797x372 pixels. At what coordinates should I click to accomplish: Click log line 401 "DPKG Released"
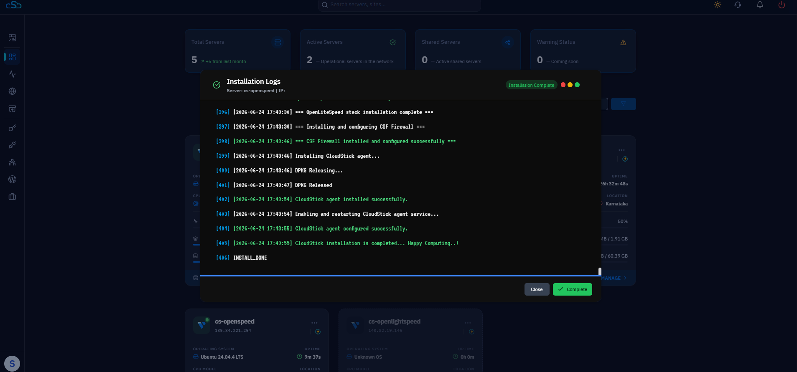(x=274, y=185)
